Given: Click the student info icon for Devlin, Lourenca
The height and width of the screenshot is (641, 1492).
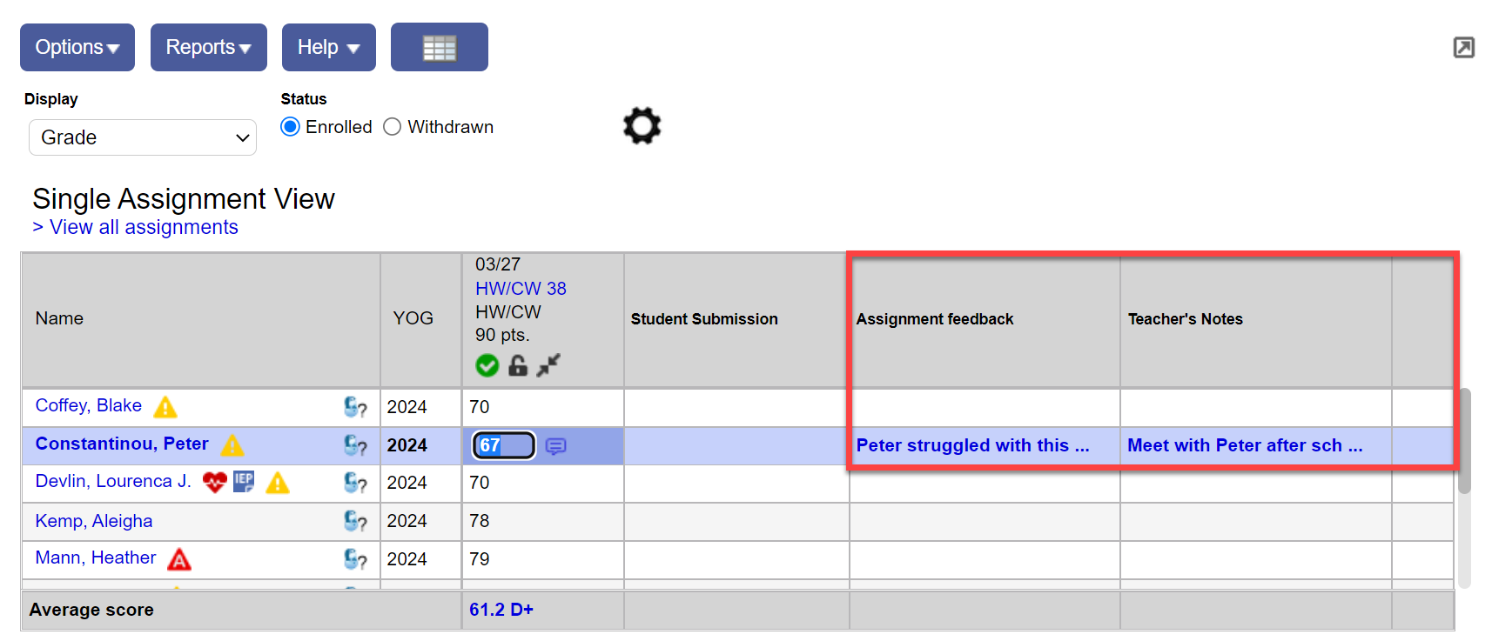Looking at the screenshot, I should (x=355, y=483).
